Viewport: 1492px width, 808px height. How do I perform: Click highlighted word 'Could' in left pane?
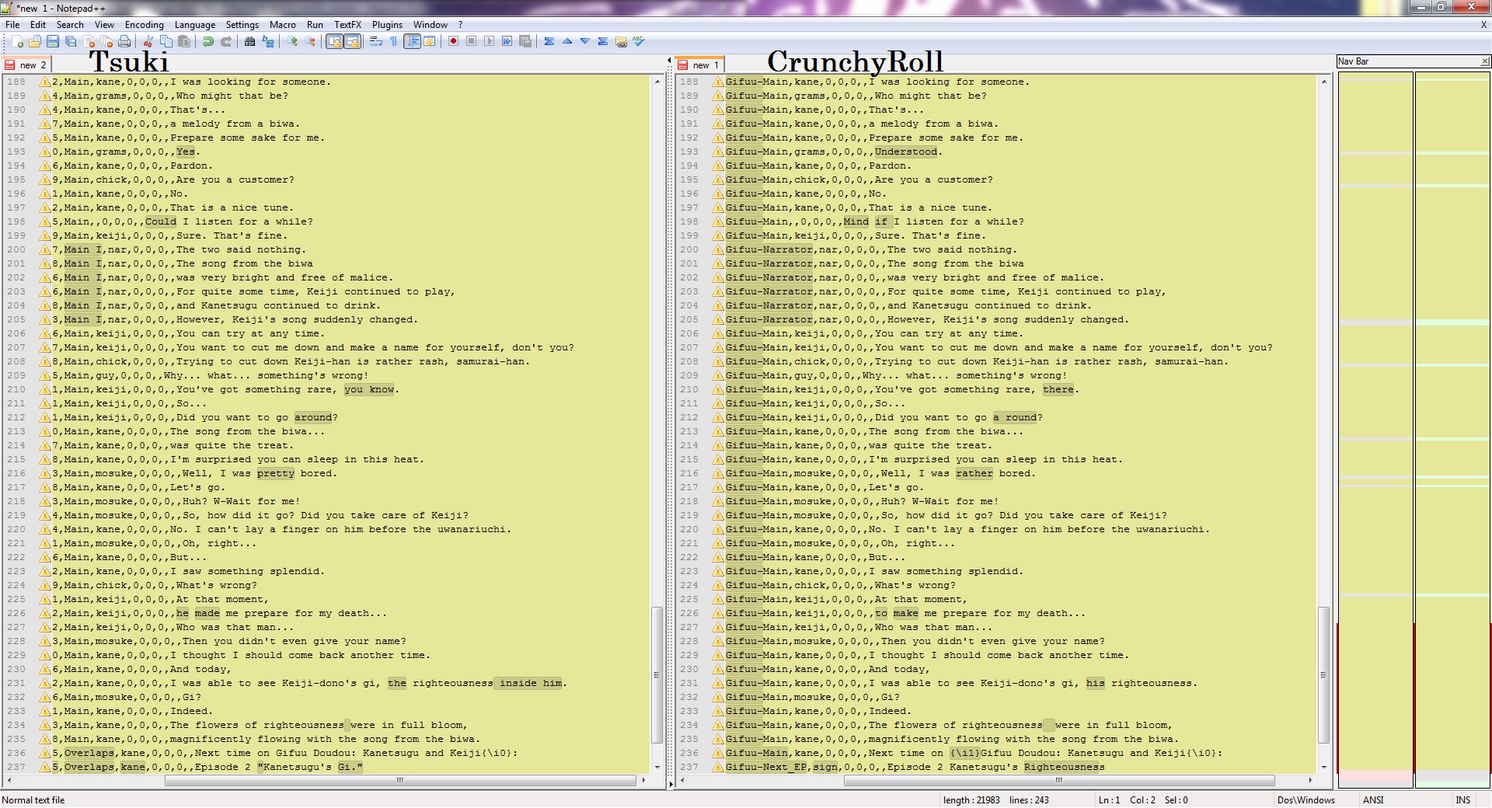tap(161, 221)
